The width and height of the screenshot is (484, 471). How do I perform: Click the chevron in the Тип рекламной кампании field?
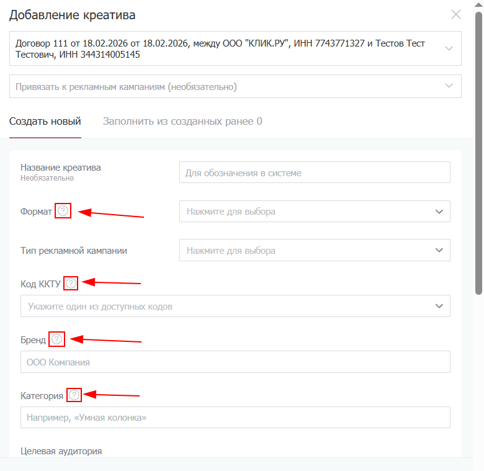439,250
